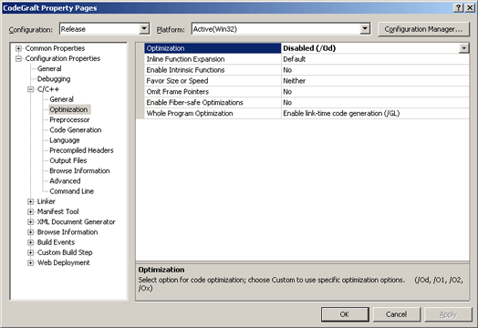Image resolution: width=478 pixels, height=328 pixels.
Task: Click the Neither value cell
Action: coord(375,81)
